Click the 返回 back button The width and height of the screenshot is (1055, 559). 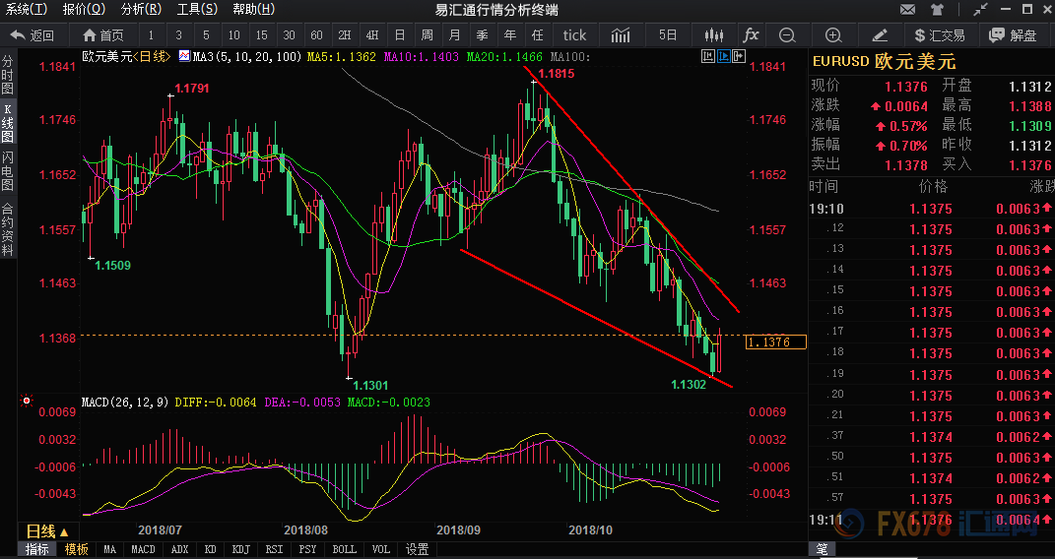point(33,35)
